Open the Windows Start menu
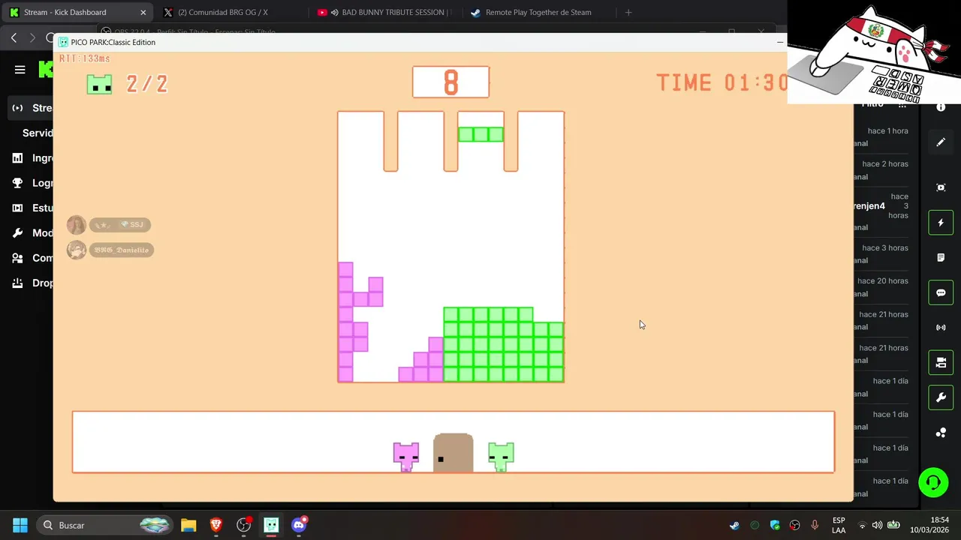 [x=20, y=525]
